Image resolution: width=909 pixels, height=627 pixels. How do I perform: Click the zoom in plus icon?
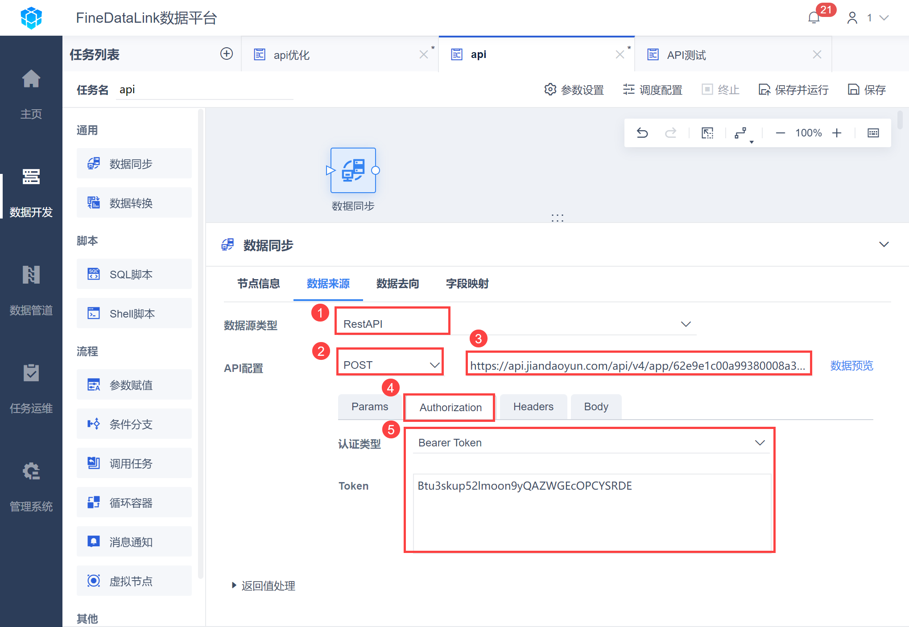pyautogui.click(x=837, y=133)
